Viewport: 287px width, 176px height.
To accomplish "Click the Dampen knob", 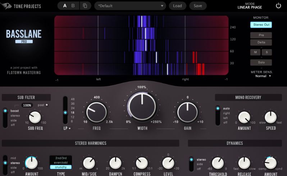I will (x=115, y=163).
